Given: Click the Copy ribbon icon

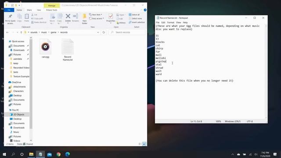Looking at the screenshot, I should [19, 18].
